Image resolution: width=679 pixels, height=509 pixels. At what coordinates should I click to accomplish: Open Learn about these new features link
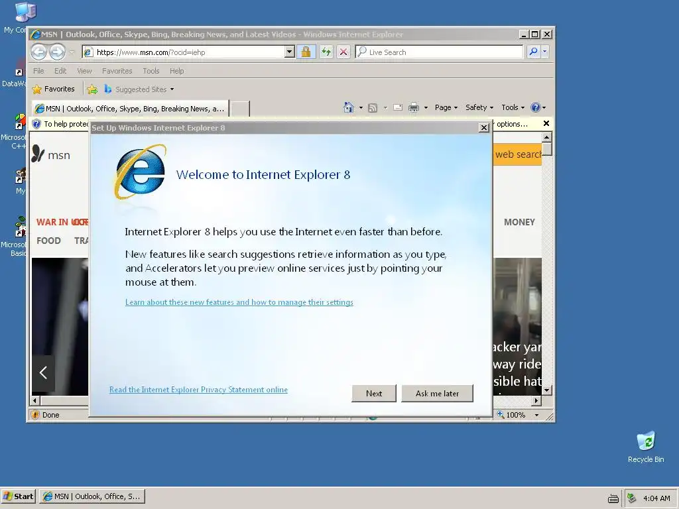(x=239, y=302)
